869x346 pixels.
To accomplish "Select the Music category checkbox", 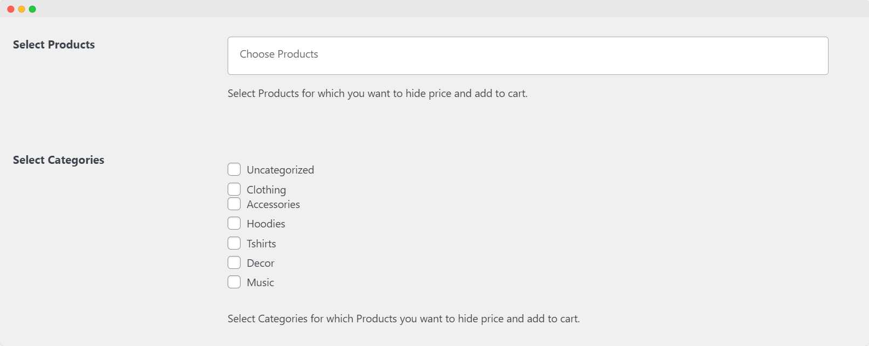I will click(x=234, y=282).
